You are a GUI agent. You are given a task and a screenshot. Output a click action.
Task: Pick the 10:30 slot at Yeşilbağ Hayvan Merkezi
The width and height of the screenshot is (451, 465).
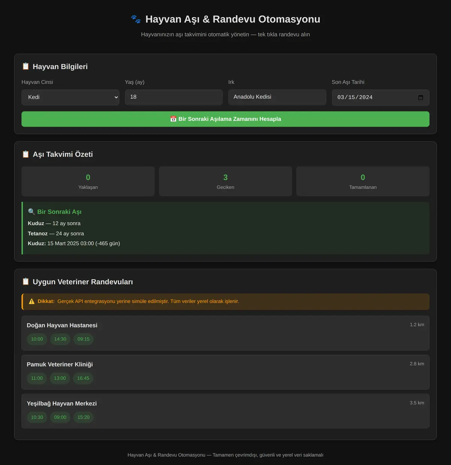tap(37, 417)
